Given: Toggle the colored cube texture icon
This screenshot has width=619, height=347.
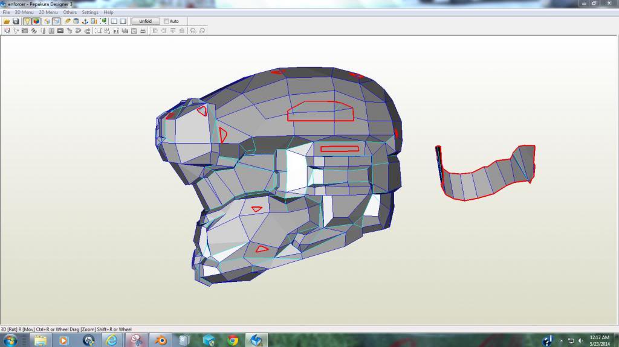Looking at the screenshot, I should 36,21.
